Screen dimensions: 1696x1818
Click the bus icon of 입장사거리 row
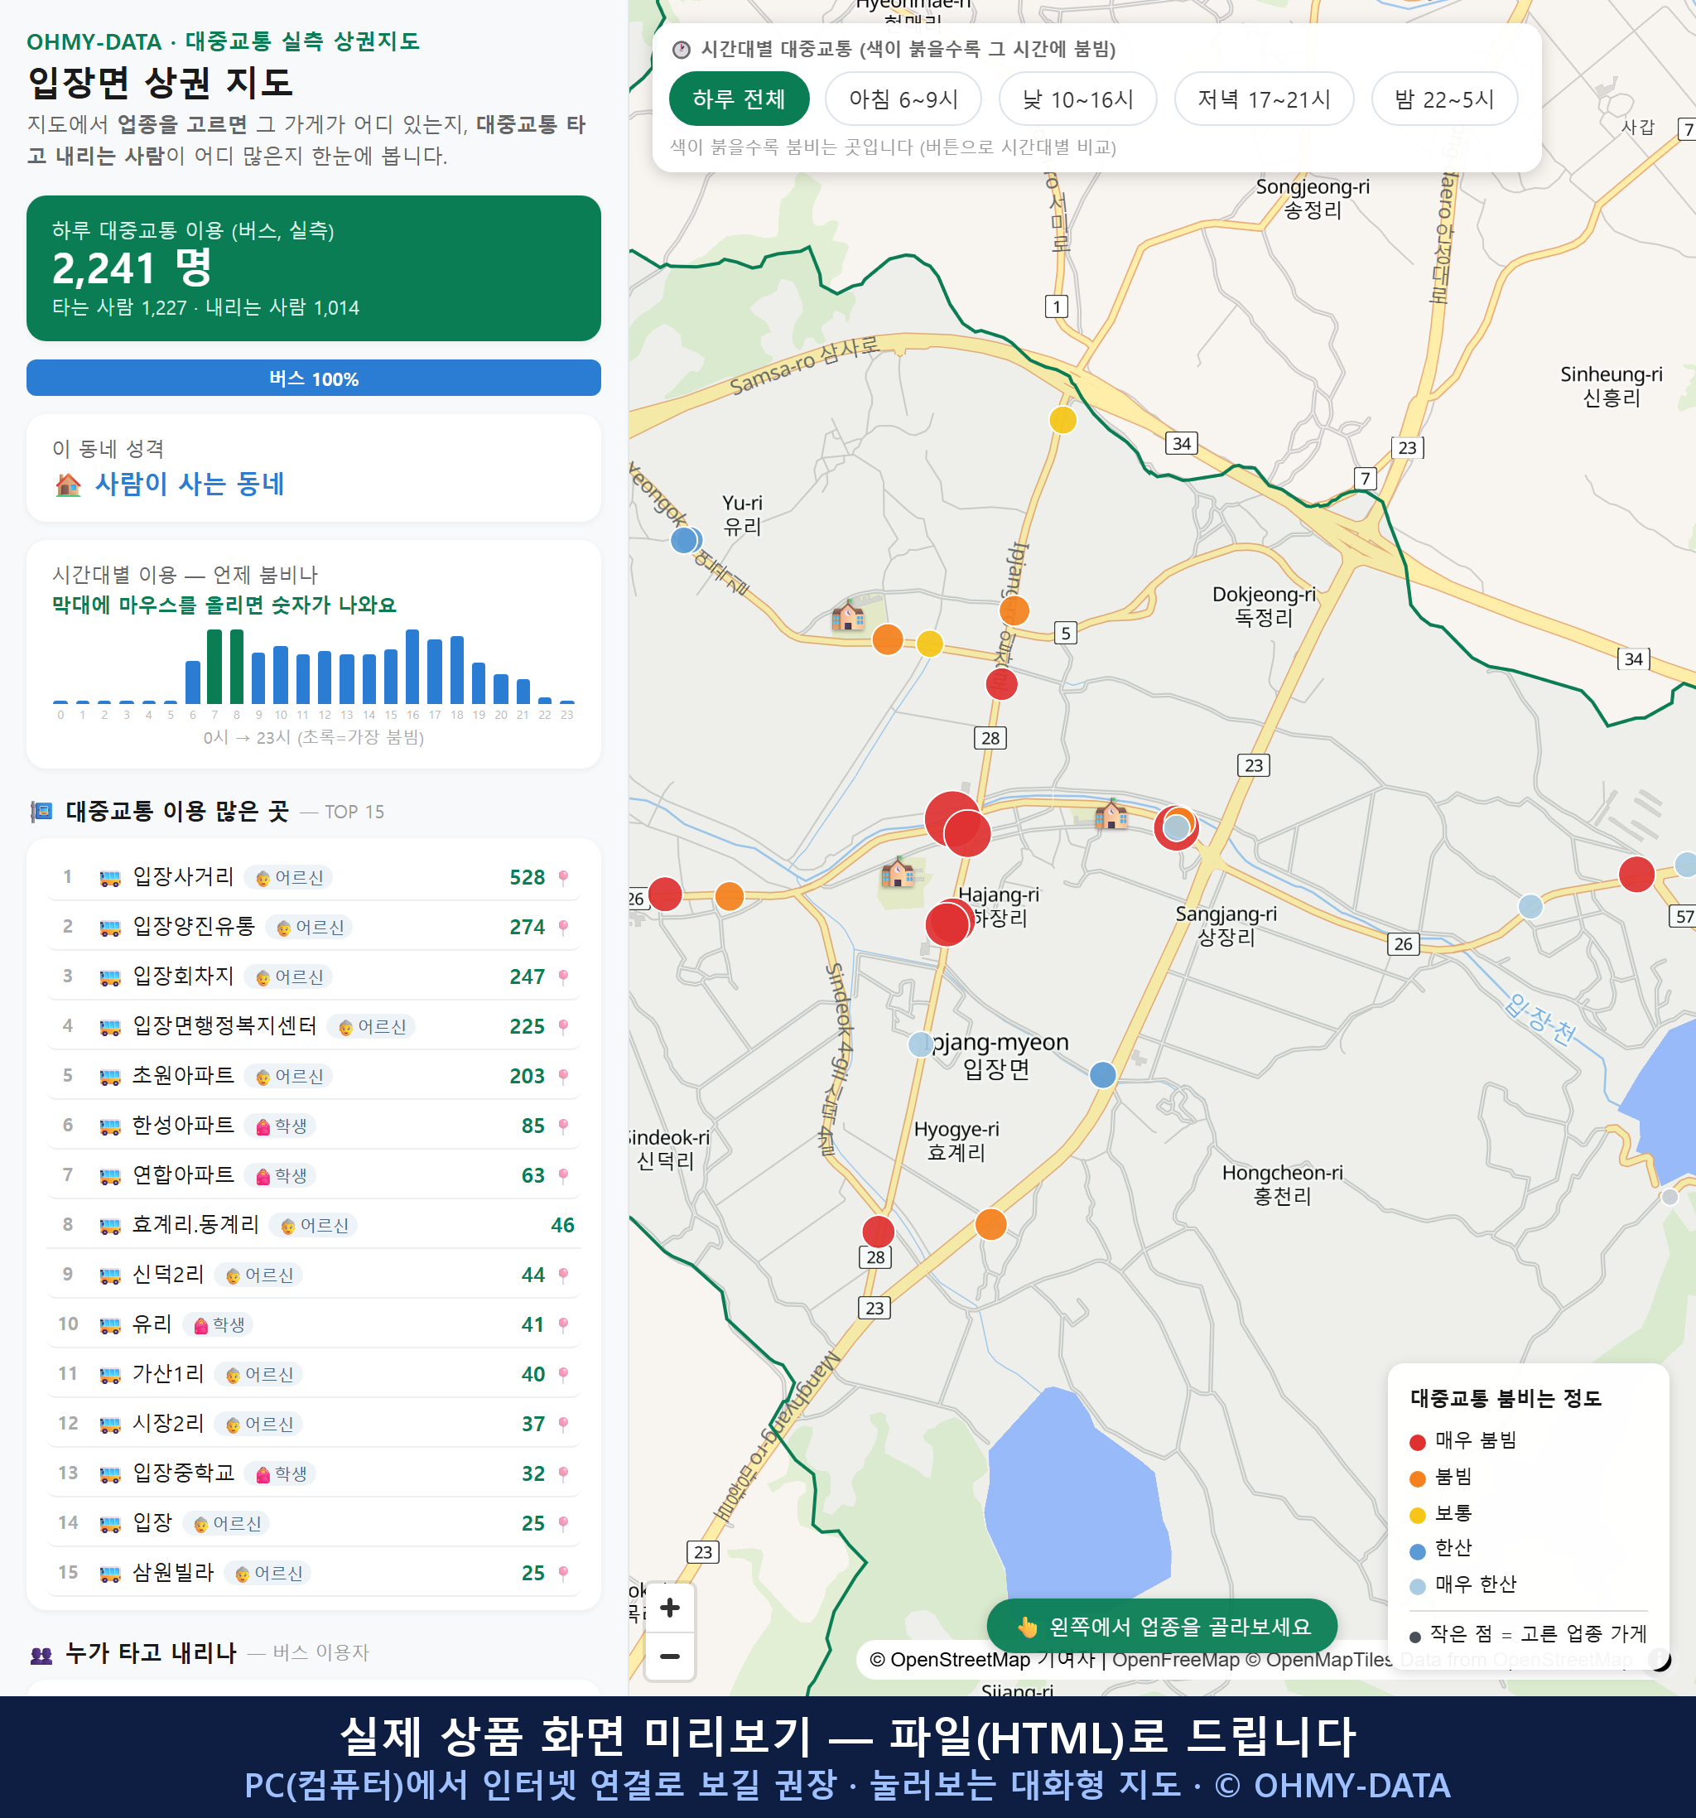109,878
